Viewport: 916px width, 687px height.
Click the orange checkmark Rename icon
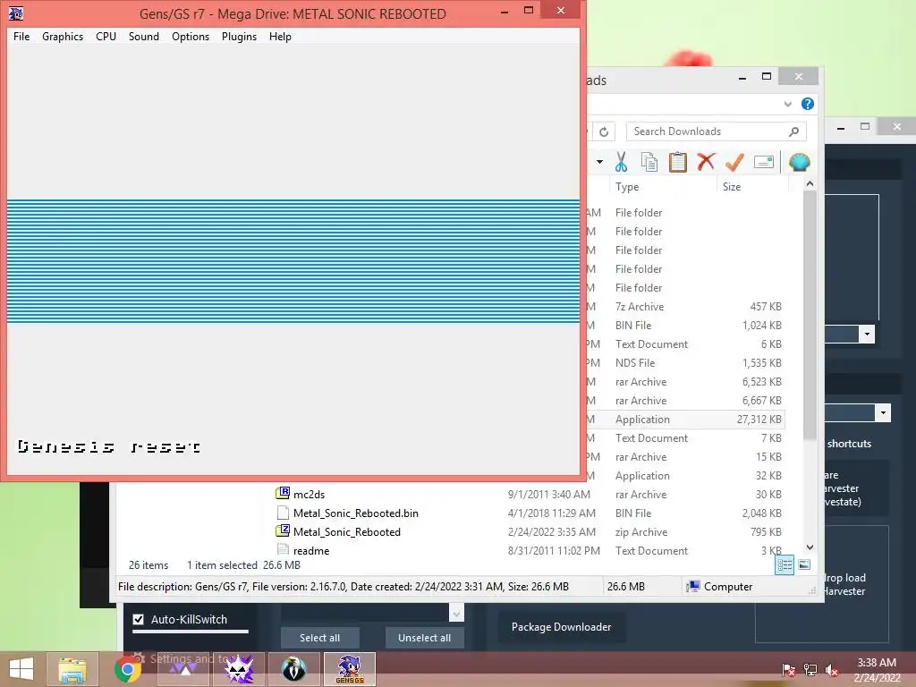(x=734, y=162)
